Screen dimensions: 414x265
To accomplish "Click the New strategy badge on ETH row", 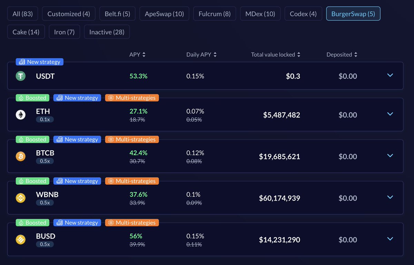I will point(77,98).
